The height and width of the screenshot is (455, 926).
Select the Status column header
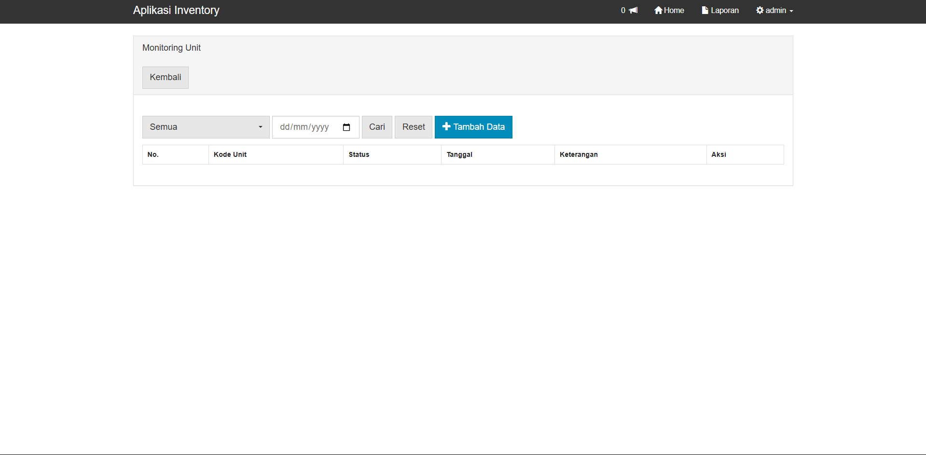click(x=359, y=154)
